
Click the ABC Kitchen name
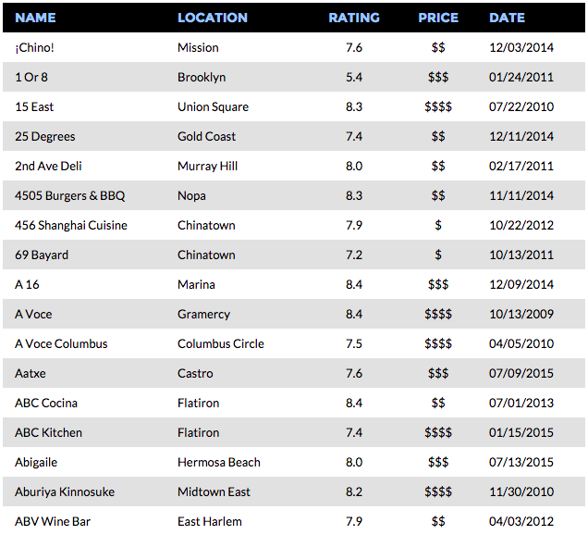48,433
